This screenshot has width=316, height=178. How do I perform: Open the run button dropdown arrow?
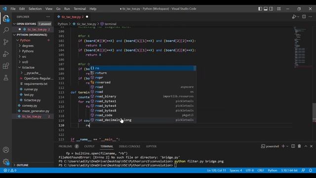pyautogui.click(x=298, y=17)
